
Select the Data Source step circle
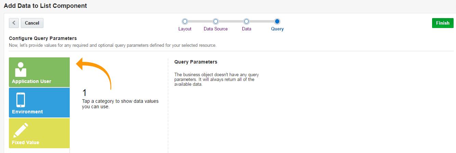216,21
